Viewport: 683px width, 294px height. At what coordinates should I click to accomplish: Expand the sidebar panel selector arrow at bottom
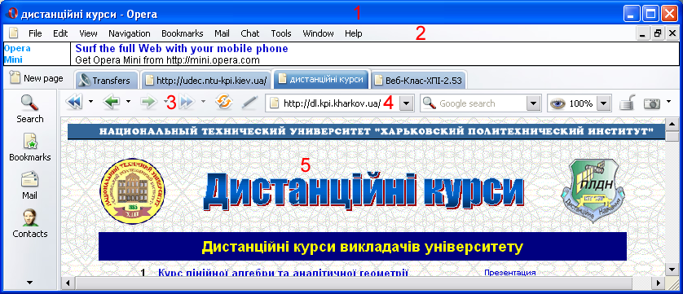pos(29,283)
